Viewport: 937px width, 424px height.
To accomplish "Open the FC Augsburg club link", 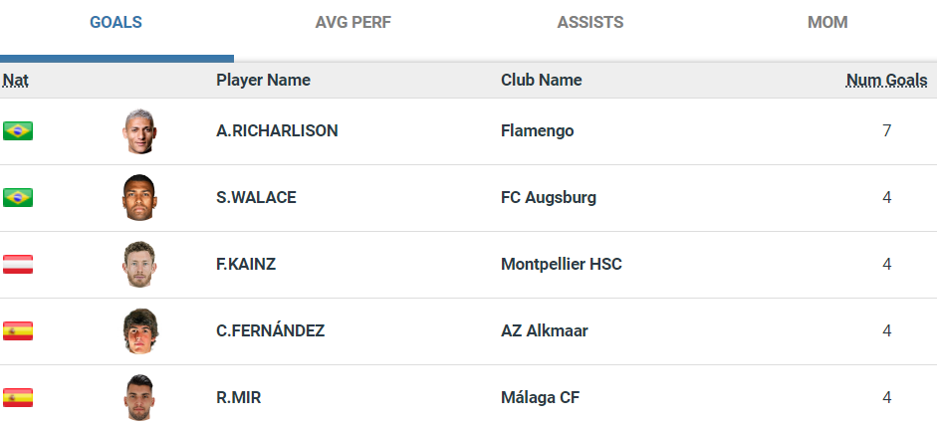I will click(549, 197).
